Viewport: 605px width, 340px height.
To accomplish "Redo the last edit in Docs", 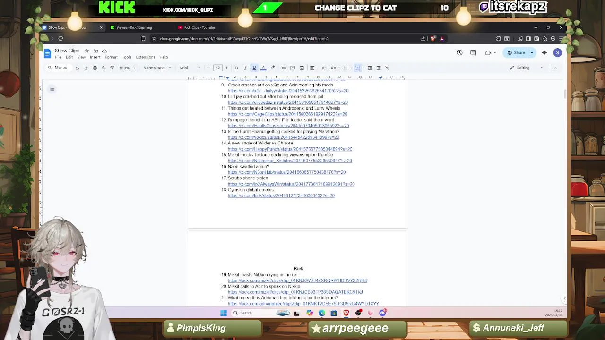I will pyautogui.click(x=86, y=68).
